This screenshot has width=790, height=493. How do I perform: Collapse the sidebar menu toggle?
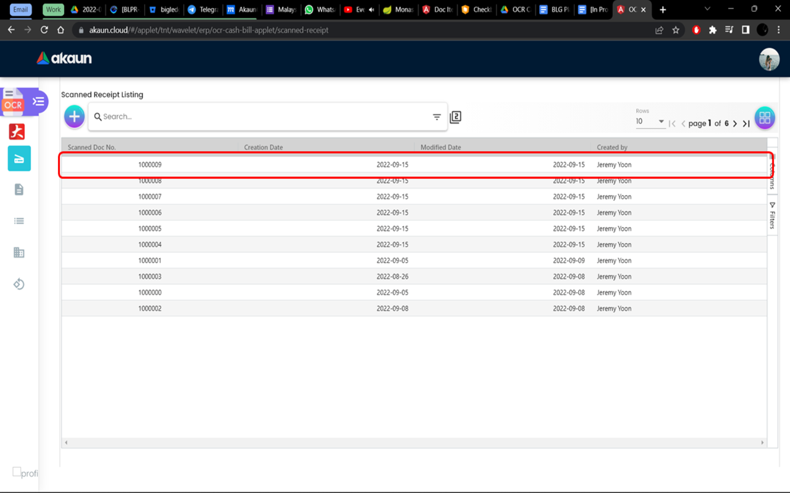38,101
